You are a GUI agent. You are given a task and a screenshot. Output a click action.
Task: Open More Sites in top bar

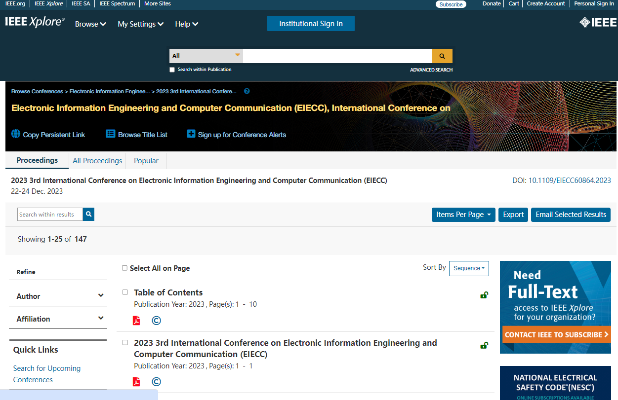pyautogui.click(x=158, y=3)
